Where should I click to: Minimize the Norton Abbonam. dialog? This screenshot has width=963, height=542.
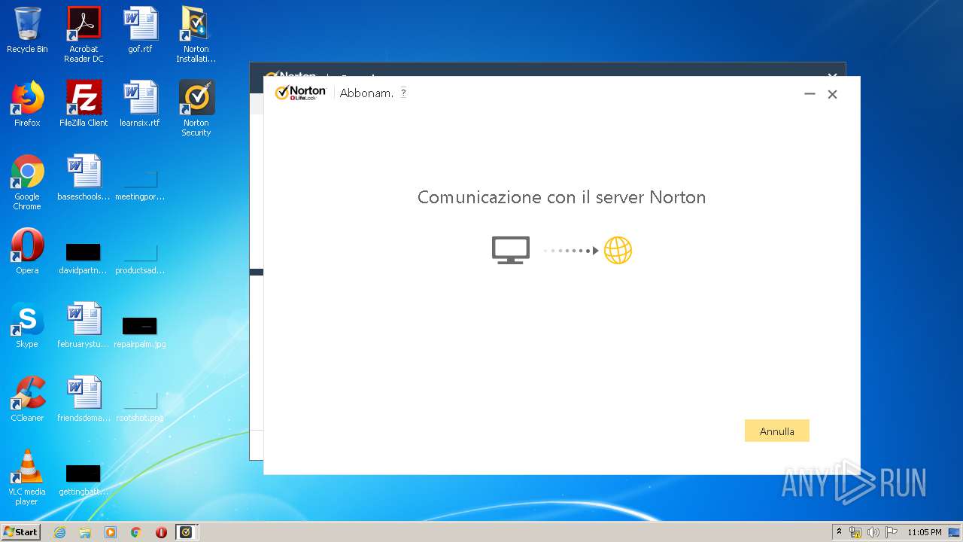click(810, 94)
